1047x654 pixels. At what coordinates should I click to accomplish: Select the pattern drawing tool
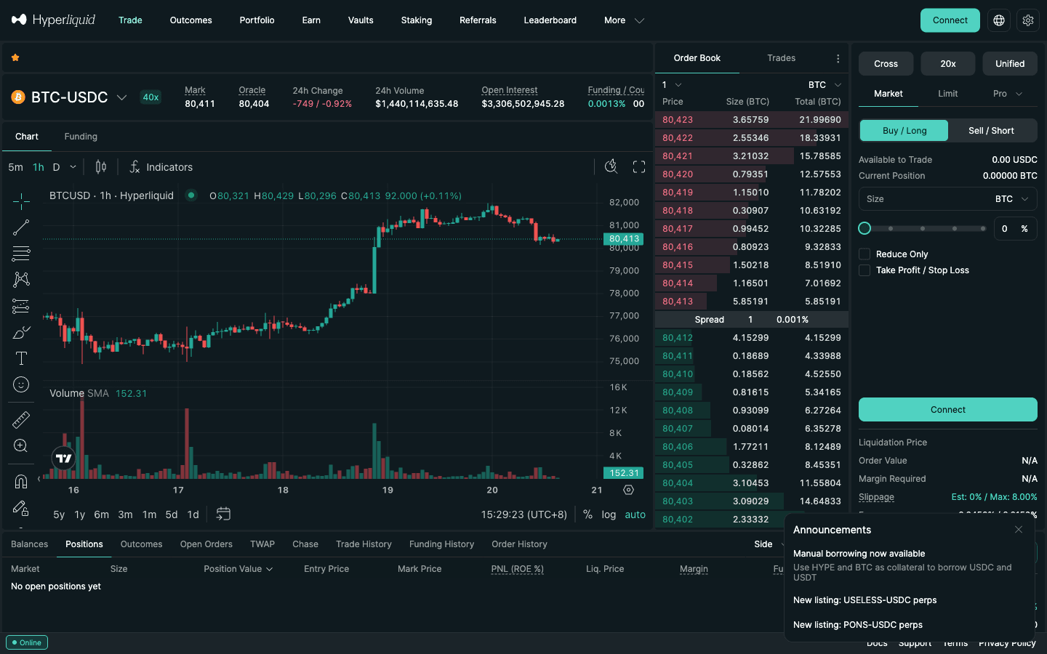[21, 280]
